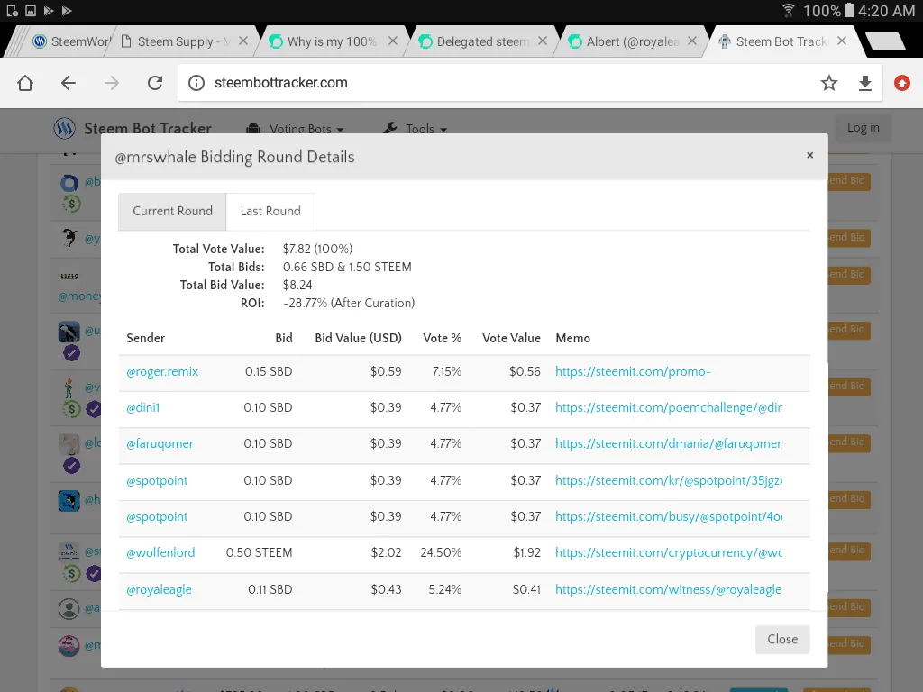Select the 24.50% vote percentage cell

point(441,553)
